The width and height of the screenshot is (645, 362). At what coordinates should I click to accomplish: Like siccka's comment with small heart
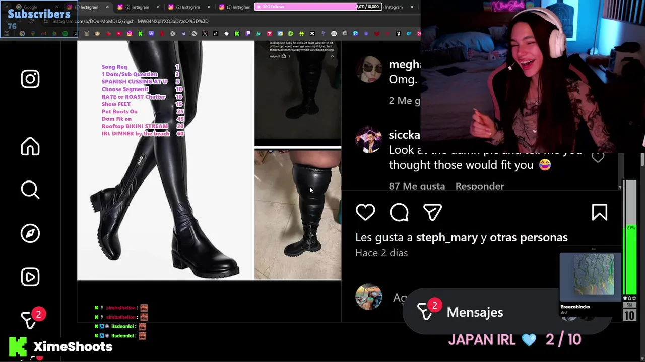point(598,157)
